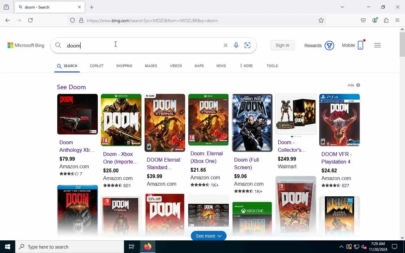
Task: Select the Search tab
Action: [67, 66]
